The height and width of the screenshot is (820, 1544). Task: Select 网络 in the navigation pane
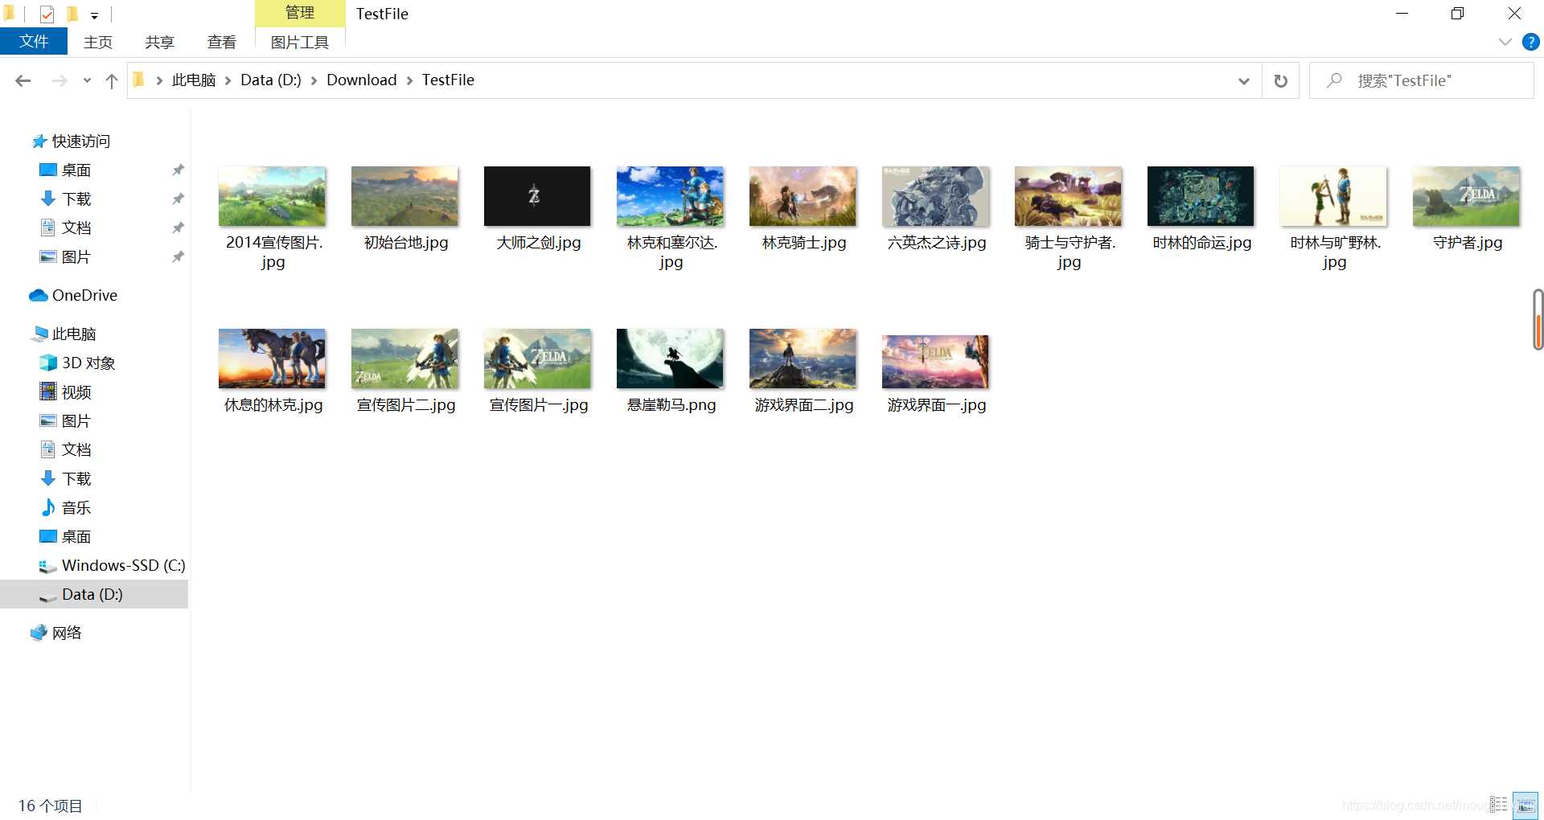[x=67, y=633]
